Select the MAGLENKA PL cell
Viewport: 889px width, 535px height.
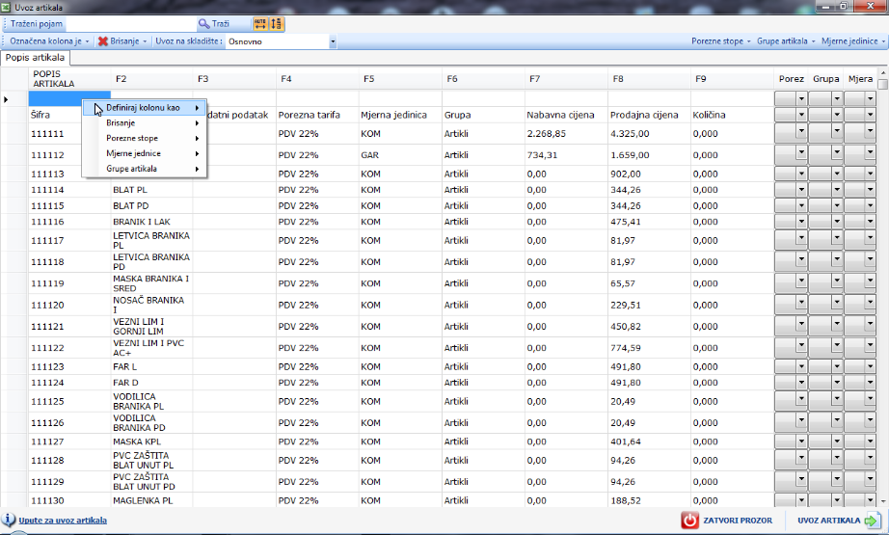click(151, 500)
